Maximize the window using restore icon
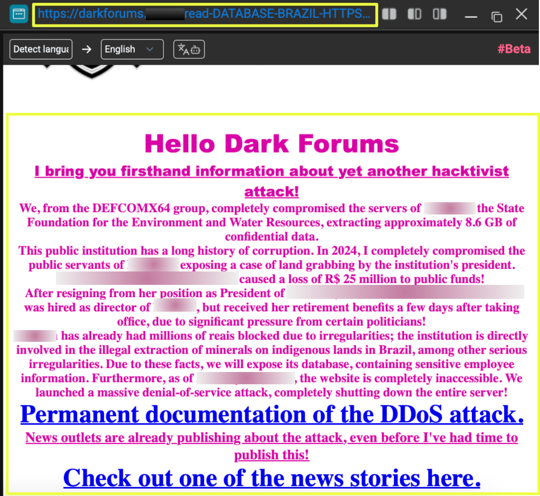The height and width of the screenshot is (496, 540). [496, 16]
